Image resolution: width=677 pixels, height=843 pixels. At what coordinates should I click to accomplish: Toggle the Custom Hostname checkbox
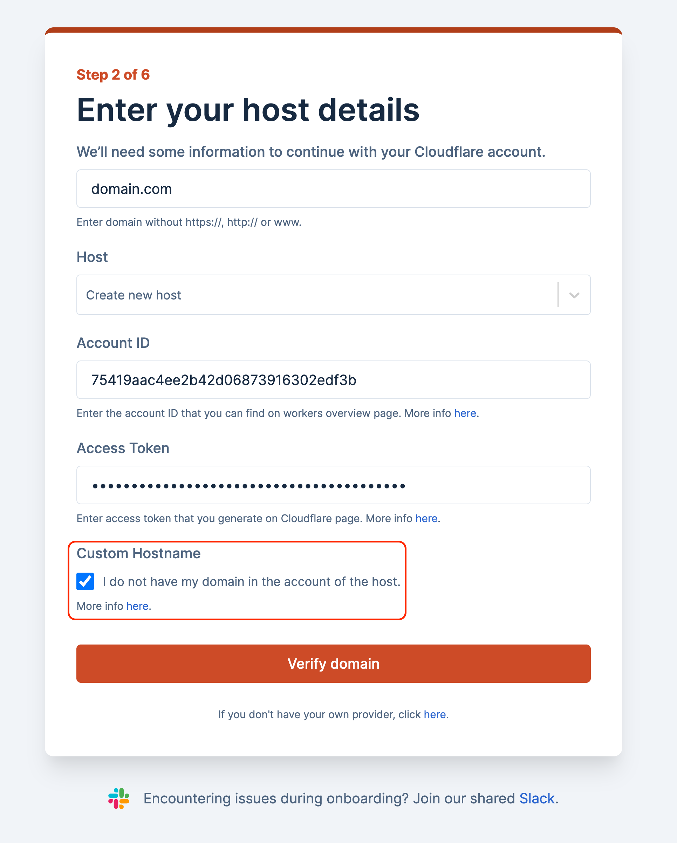coord(85,581)
